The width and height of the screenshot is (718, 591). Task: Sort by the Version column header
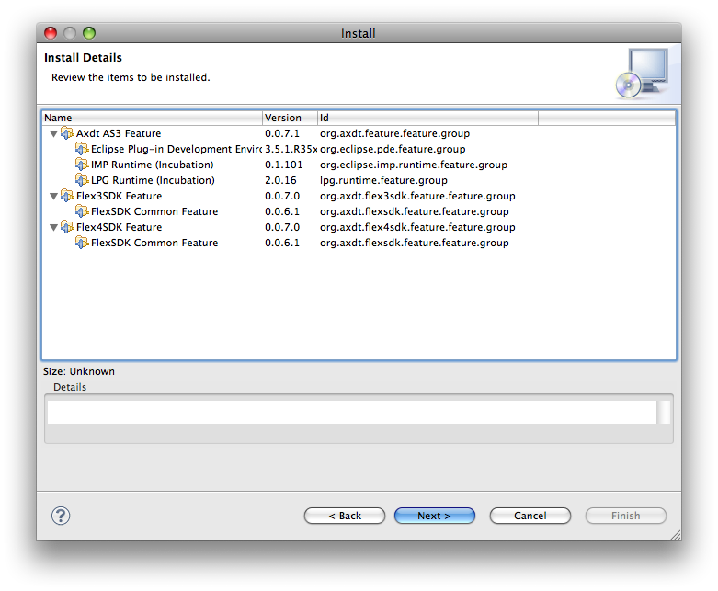(x=290, y=118)
